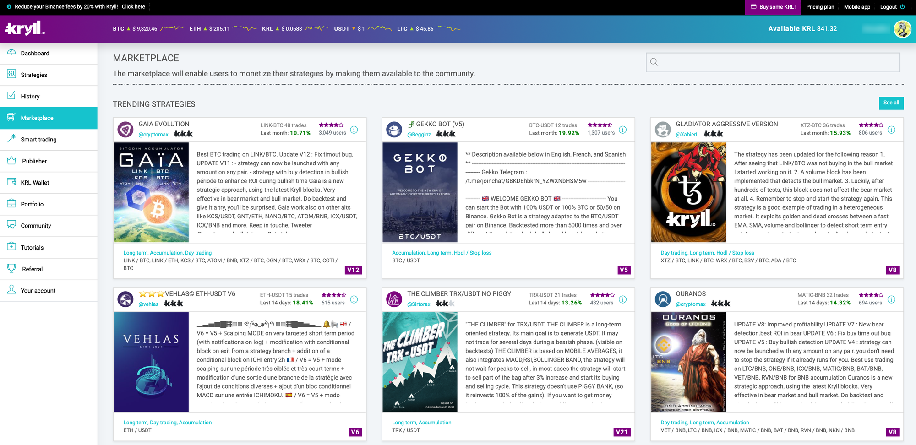The height and width of the screenshot is (445, 916).
Task: Click Gekko Bot star rating
Action: pyautogui.click(x=600, y=125)
